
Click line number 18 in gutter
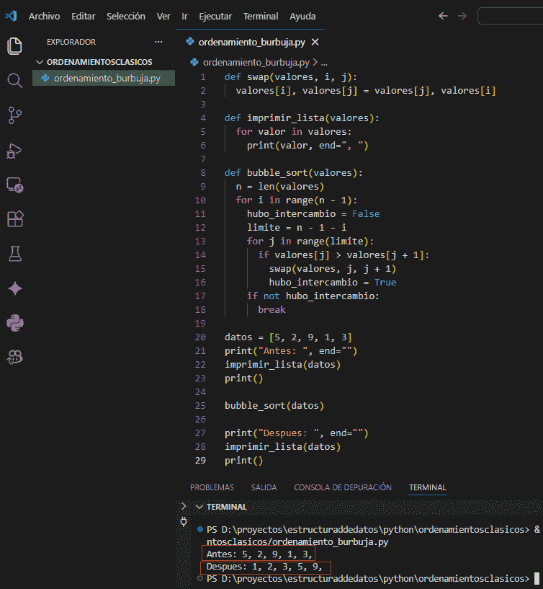(200, 309)
